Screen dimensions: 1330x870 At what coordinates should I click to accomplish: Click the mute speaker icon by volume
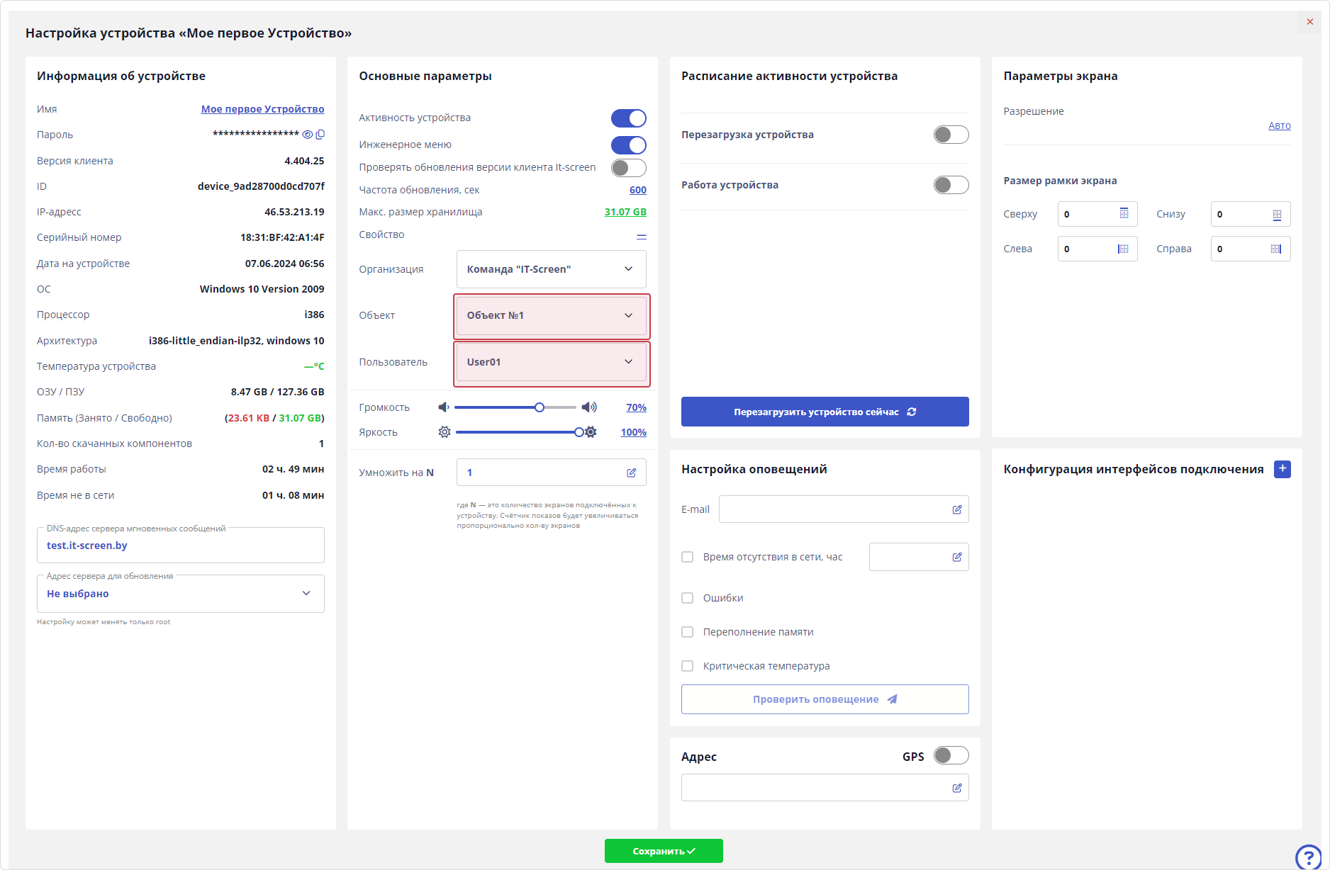444,407
